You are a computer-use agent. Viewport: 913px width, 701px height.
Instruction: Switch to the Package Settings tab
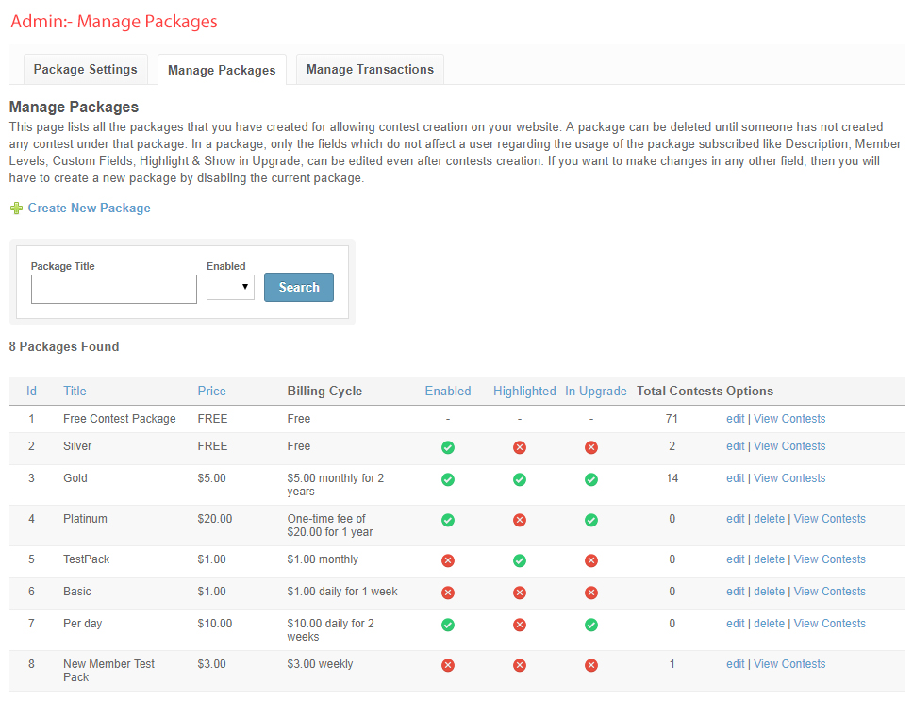pyautogui.click(x=86, y=69)
